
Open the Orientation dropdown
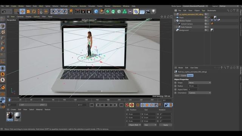(x=200, y=93)
